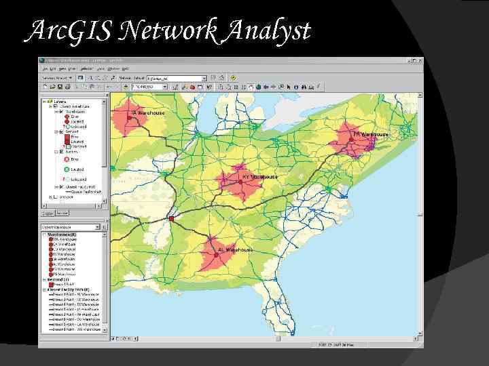
Task: Click Barriers Located green symbol
Action: [67, 169]
